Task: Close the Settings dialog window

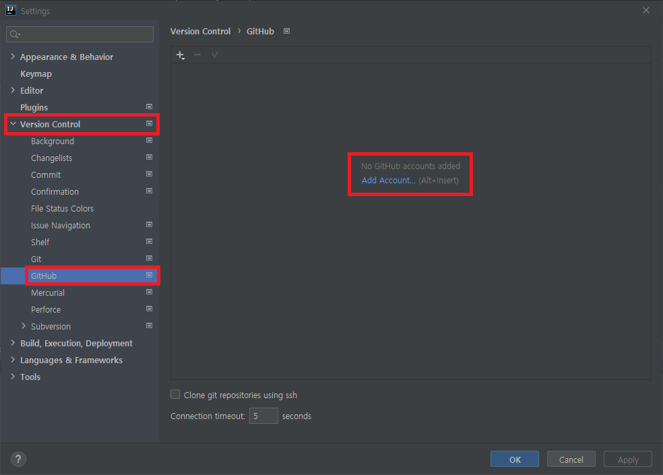Action: [x=646, y=10]
